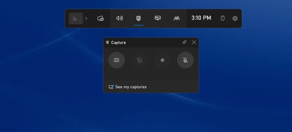The width and height of the screenshot is (292, 132).
Task: Click the gallery icon beside See my captures
Action: [x=111, y=87]
